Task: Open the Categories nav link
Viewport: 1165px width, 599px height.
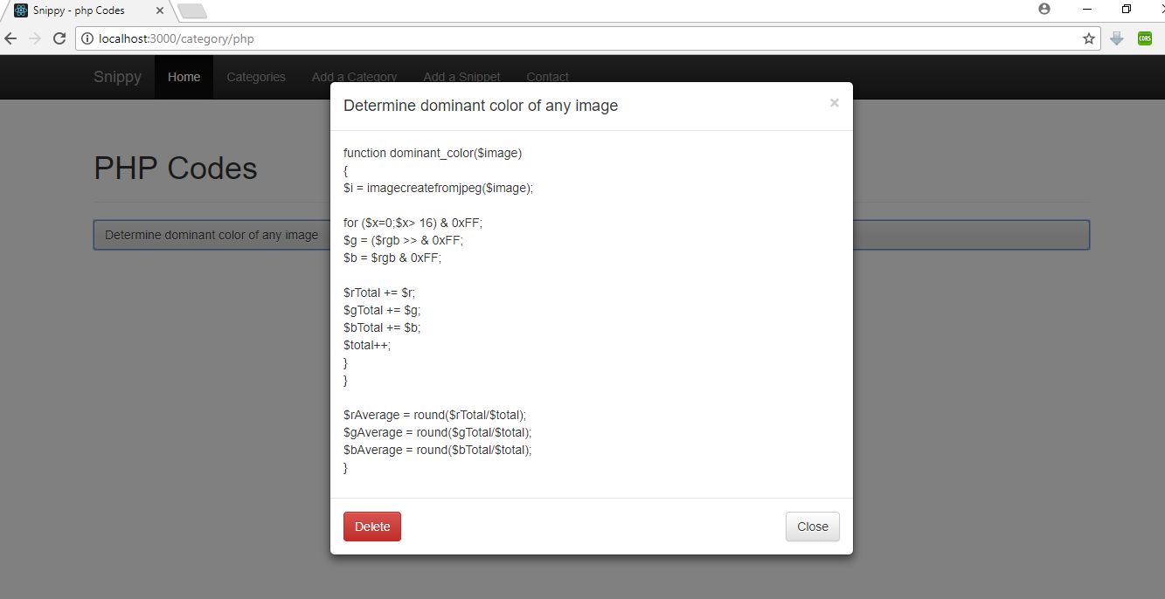Action: click(256, 77)
